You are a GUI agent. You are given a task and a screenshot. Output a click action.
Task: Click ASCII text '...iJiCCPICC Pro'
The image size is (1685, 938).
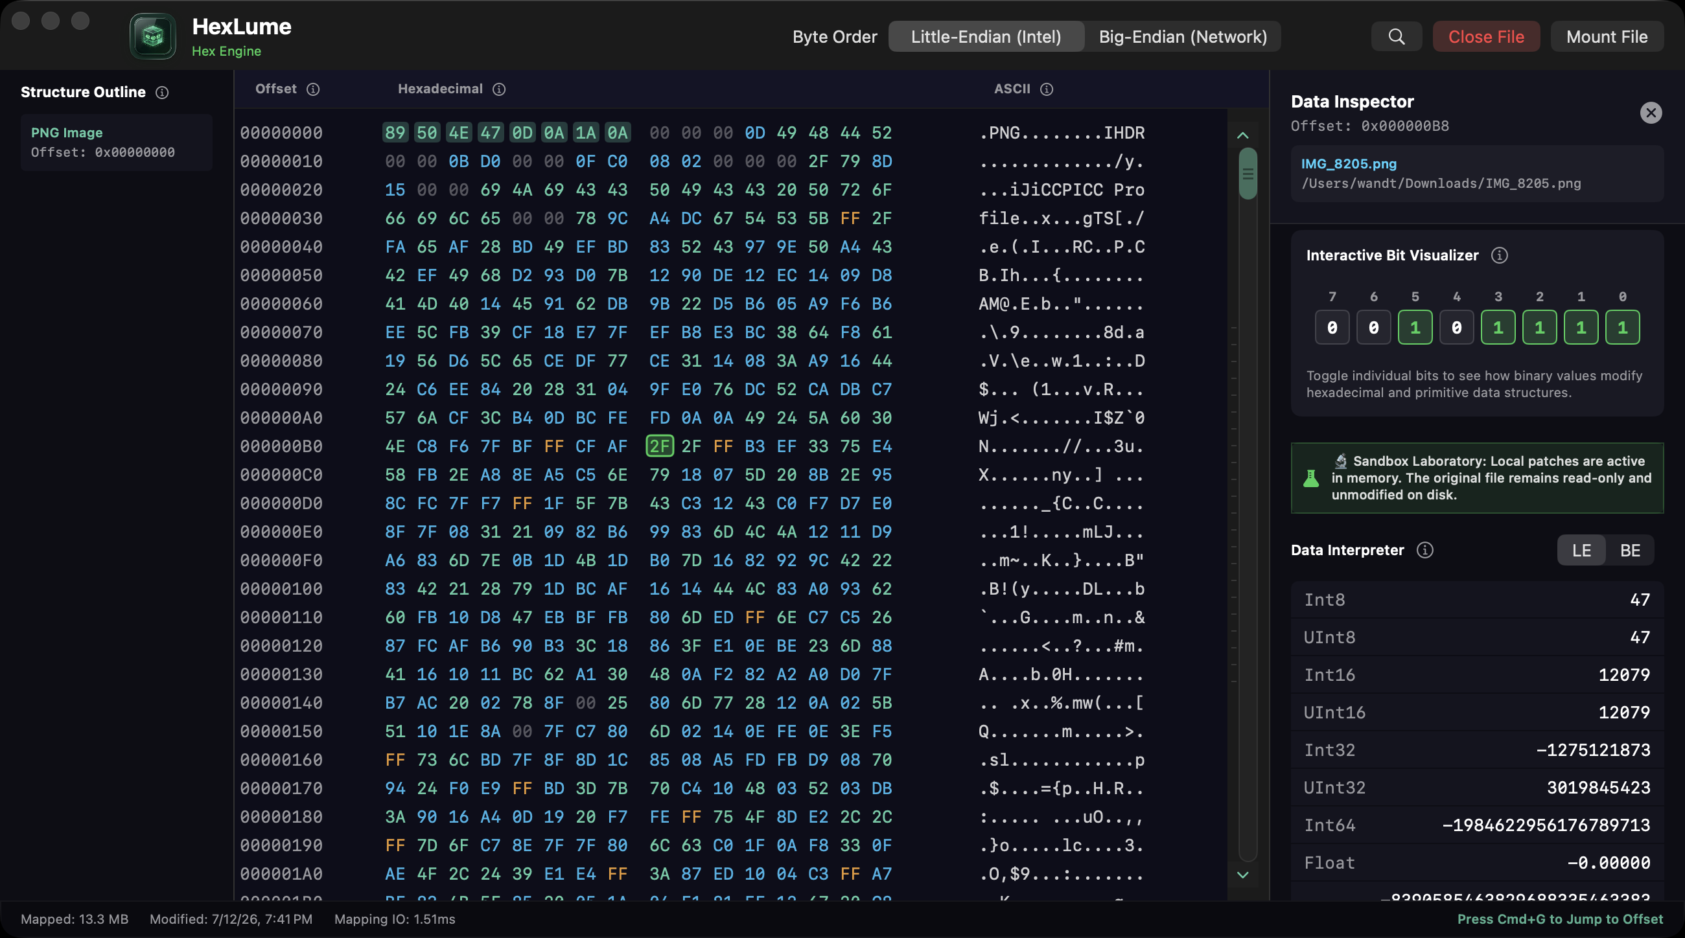click(x=1061, y=190)
